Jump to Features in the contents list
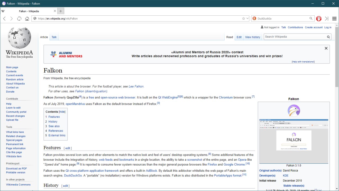This screenshot has height=191, width=339. [x=54, y=117]
